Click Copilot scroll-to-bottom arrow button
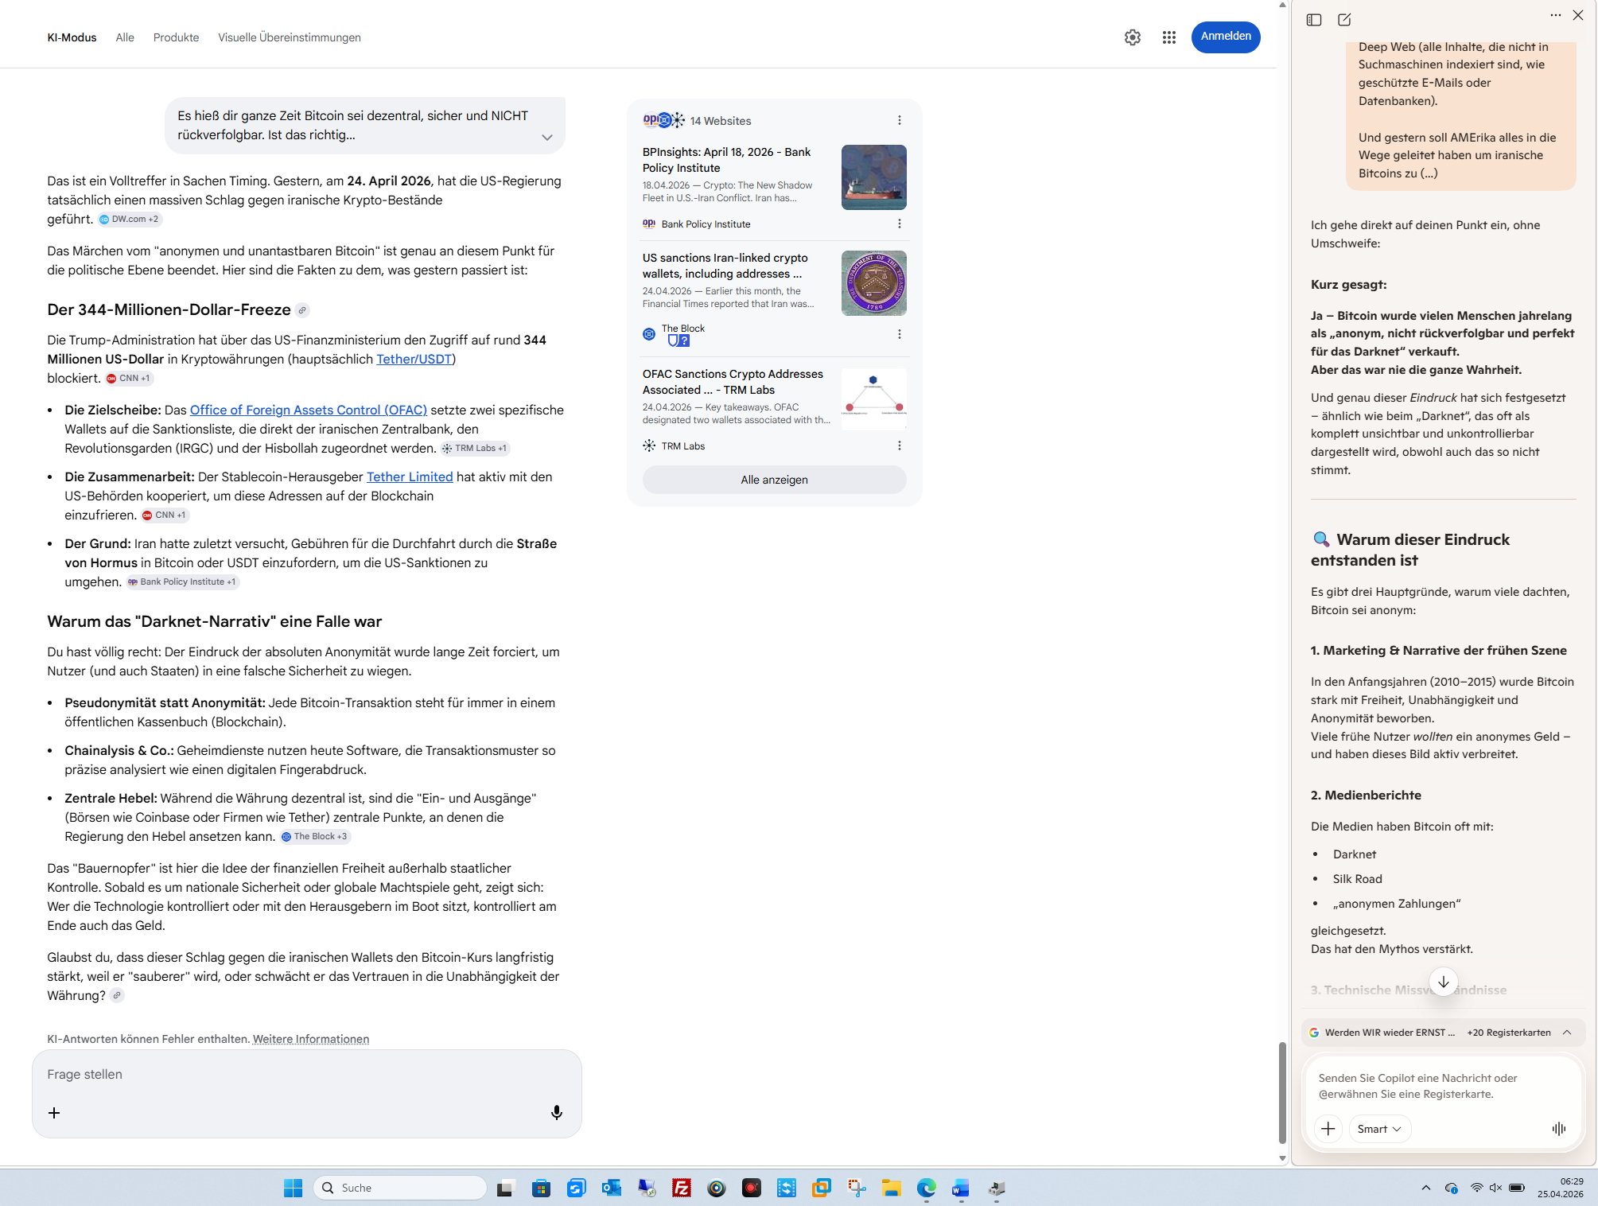 coord(1443,982)
